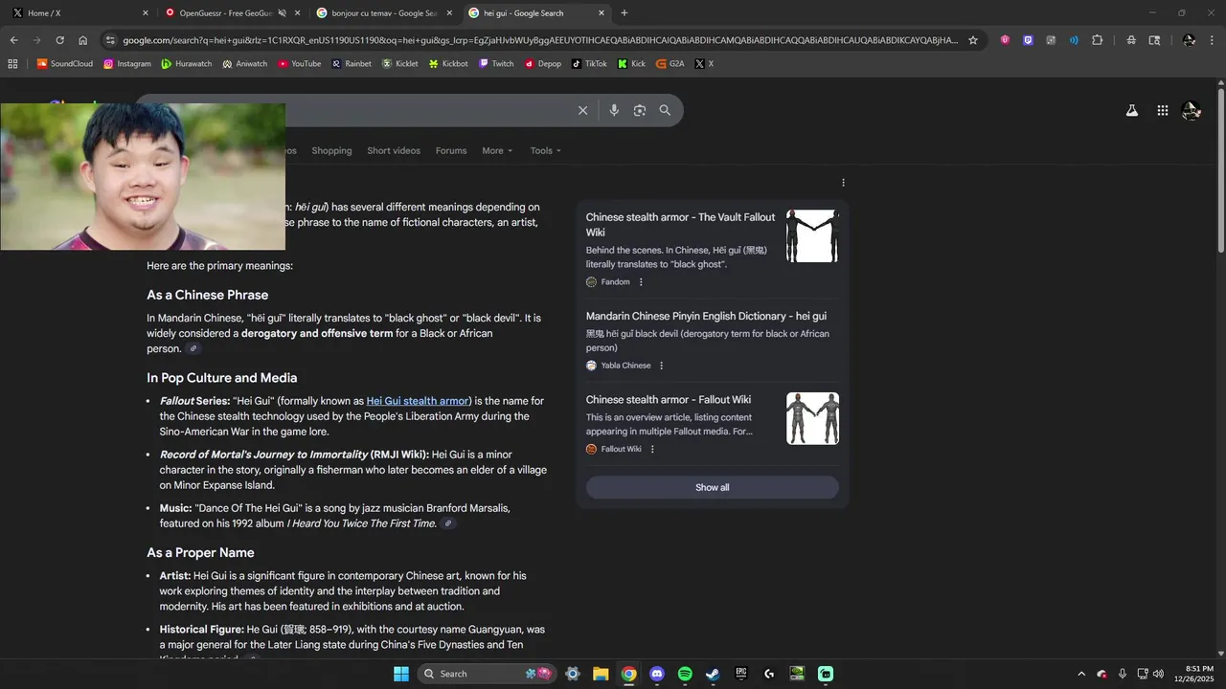This screenshot has height=689, width=1226.
Task: Click the magnifying glass search button
Action: [x=665, y=110]
